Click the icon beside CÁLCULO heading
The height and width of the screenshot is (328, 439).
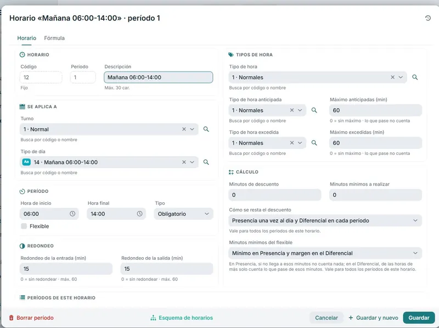tap(231, 172)
